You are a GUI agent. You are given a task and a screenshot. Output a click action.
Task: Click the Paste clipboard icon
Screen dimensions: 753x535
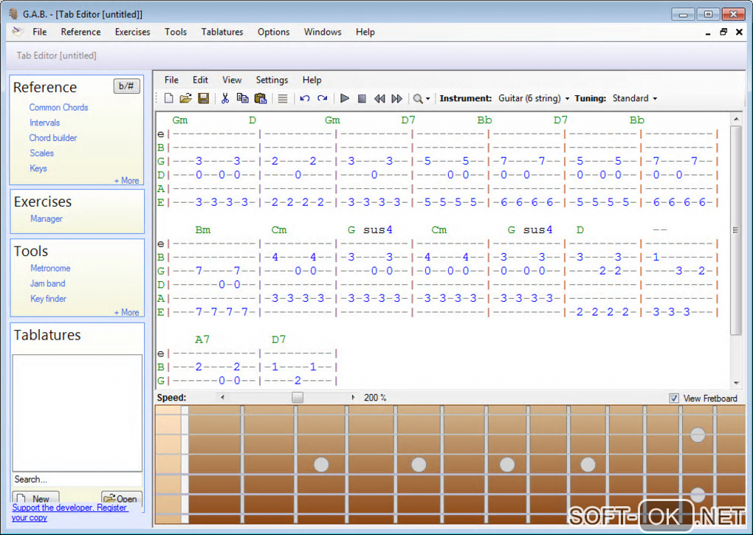(260, 98)
